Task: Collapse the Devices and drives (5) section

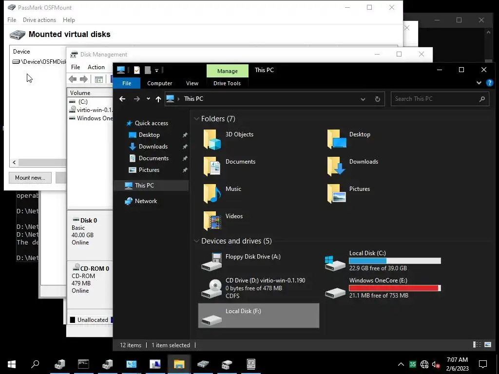Action: click(x=196, y=241)
